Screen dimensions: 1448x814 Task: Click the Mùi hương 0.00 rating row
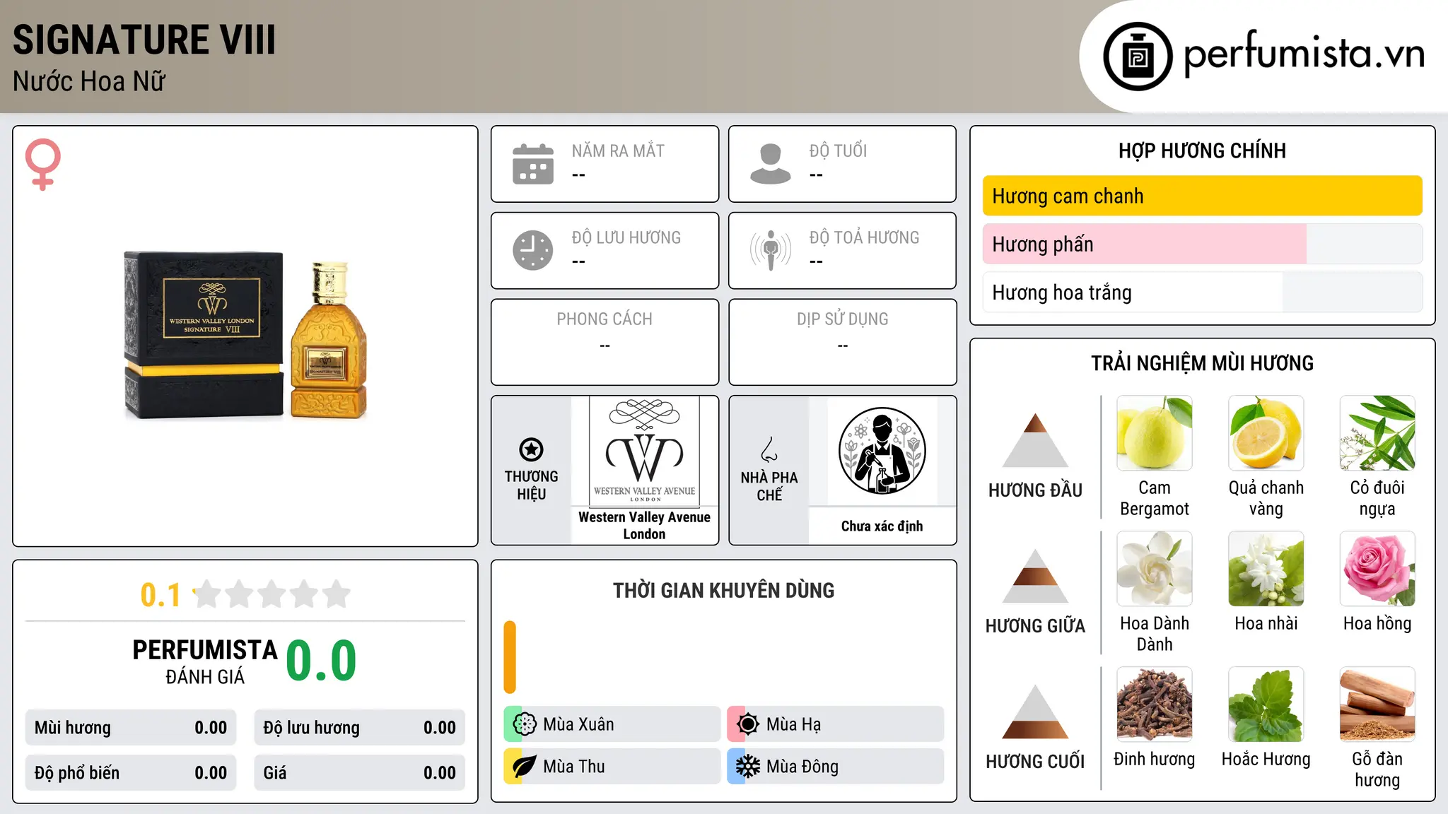point(131,728)
